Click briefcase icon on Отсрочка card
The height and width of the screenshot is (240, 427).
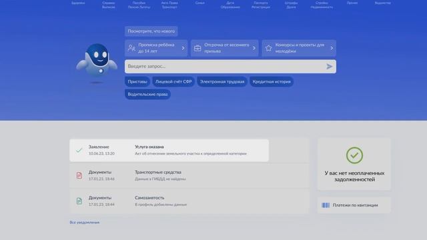tap(197, 48)
